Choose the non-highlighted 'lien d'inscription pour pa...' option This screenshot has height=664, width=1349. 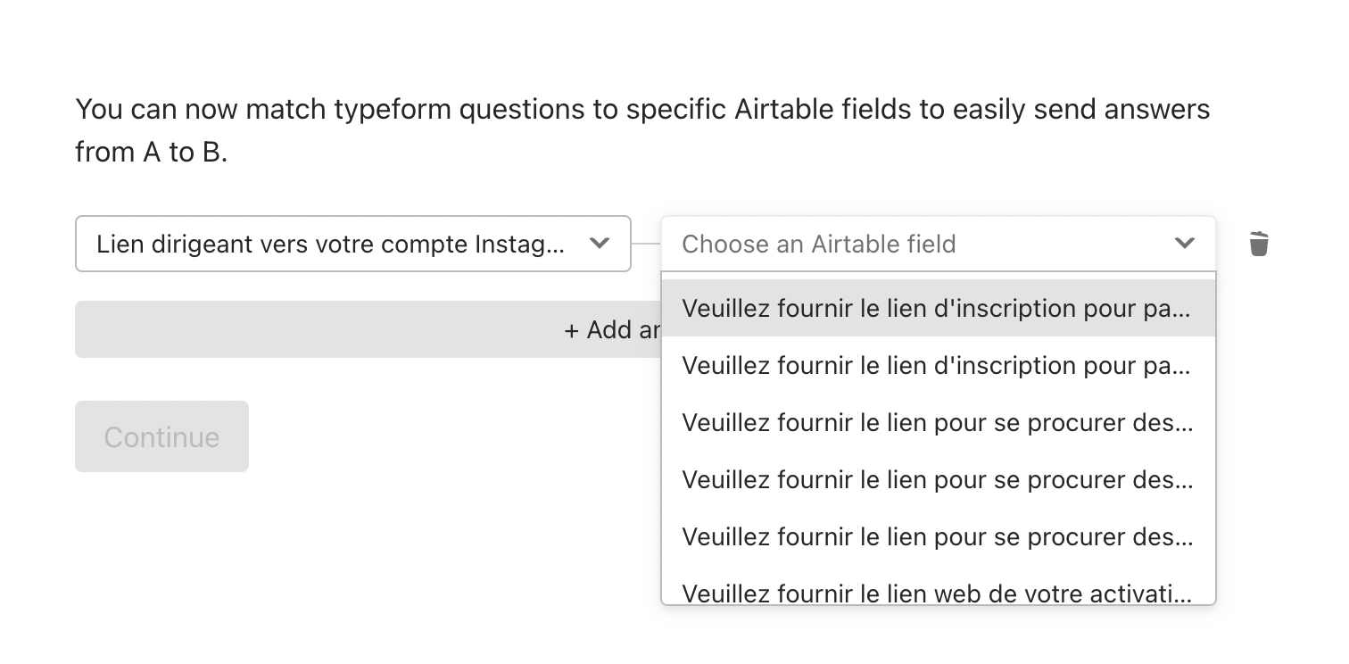click(939, 366)
